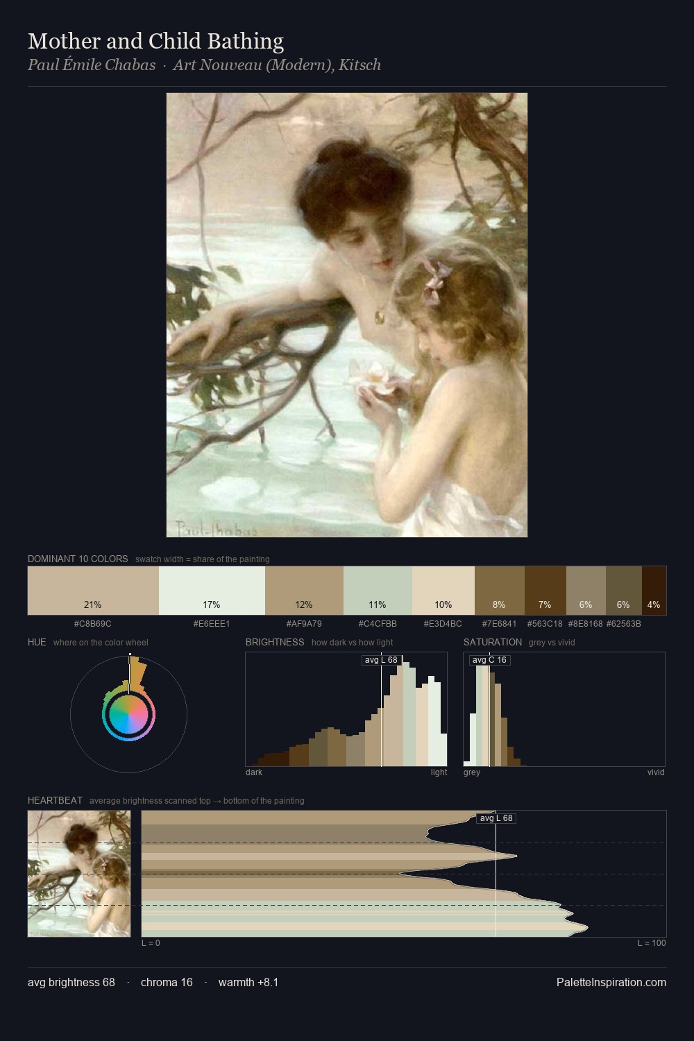Click 'where on the color wheel' caption
The image size is (694, 1041).
[101, 643]
